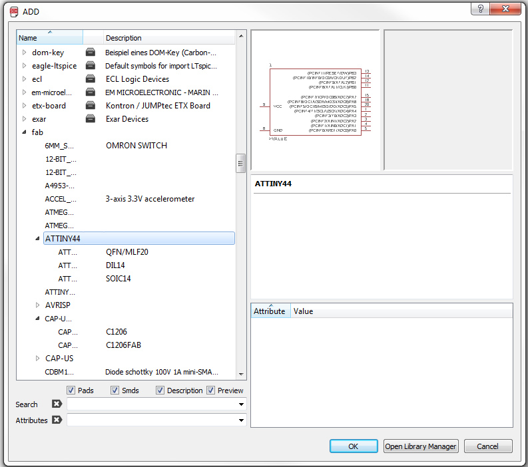Click the etx-board library icon
Viewport: 528px width, 467px height.
pyautogui.click(x=91, y=105)
